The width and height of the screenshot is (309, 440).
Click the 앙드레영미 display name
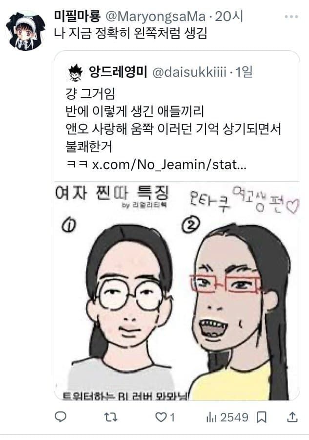pos(118,72)
